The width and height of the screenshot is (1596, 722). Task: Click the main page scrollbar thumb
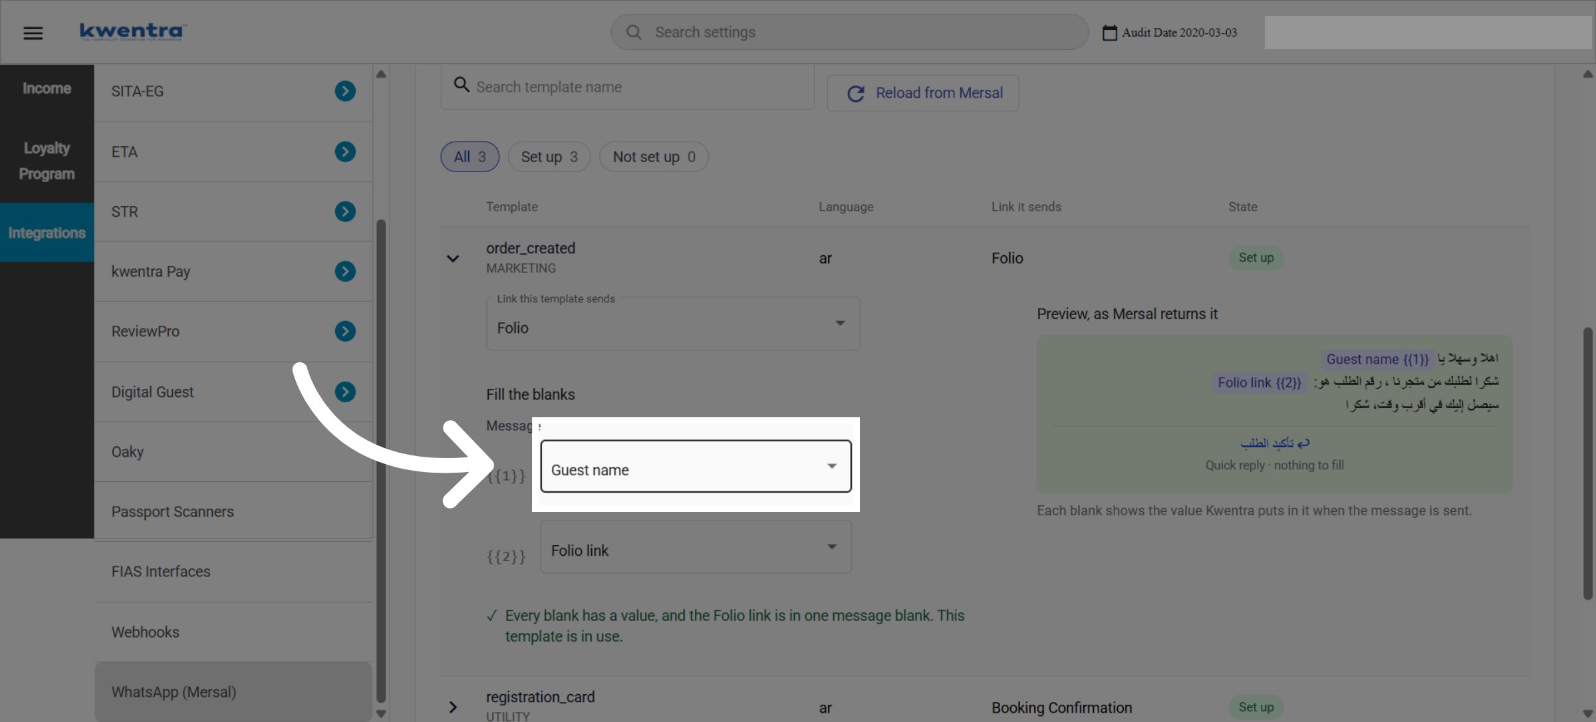click(x=1588, y=463)
